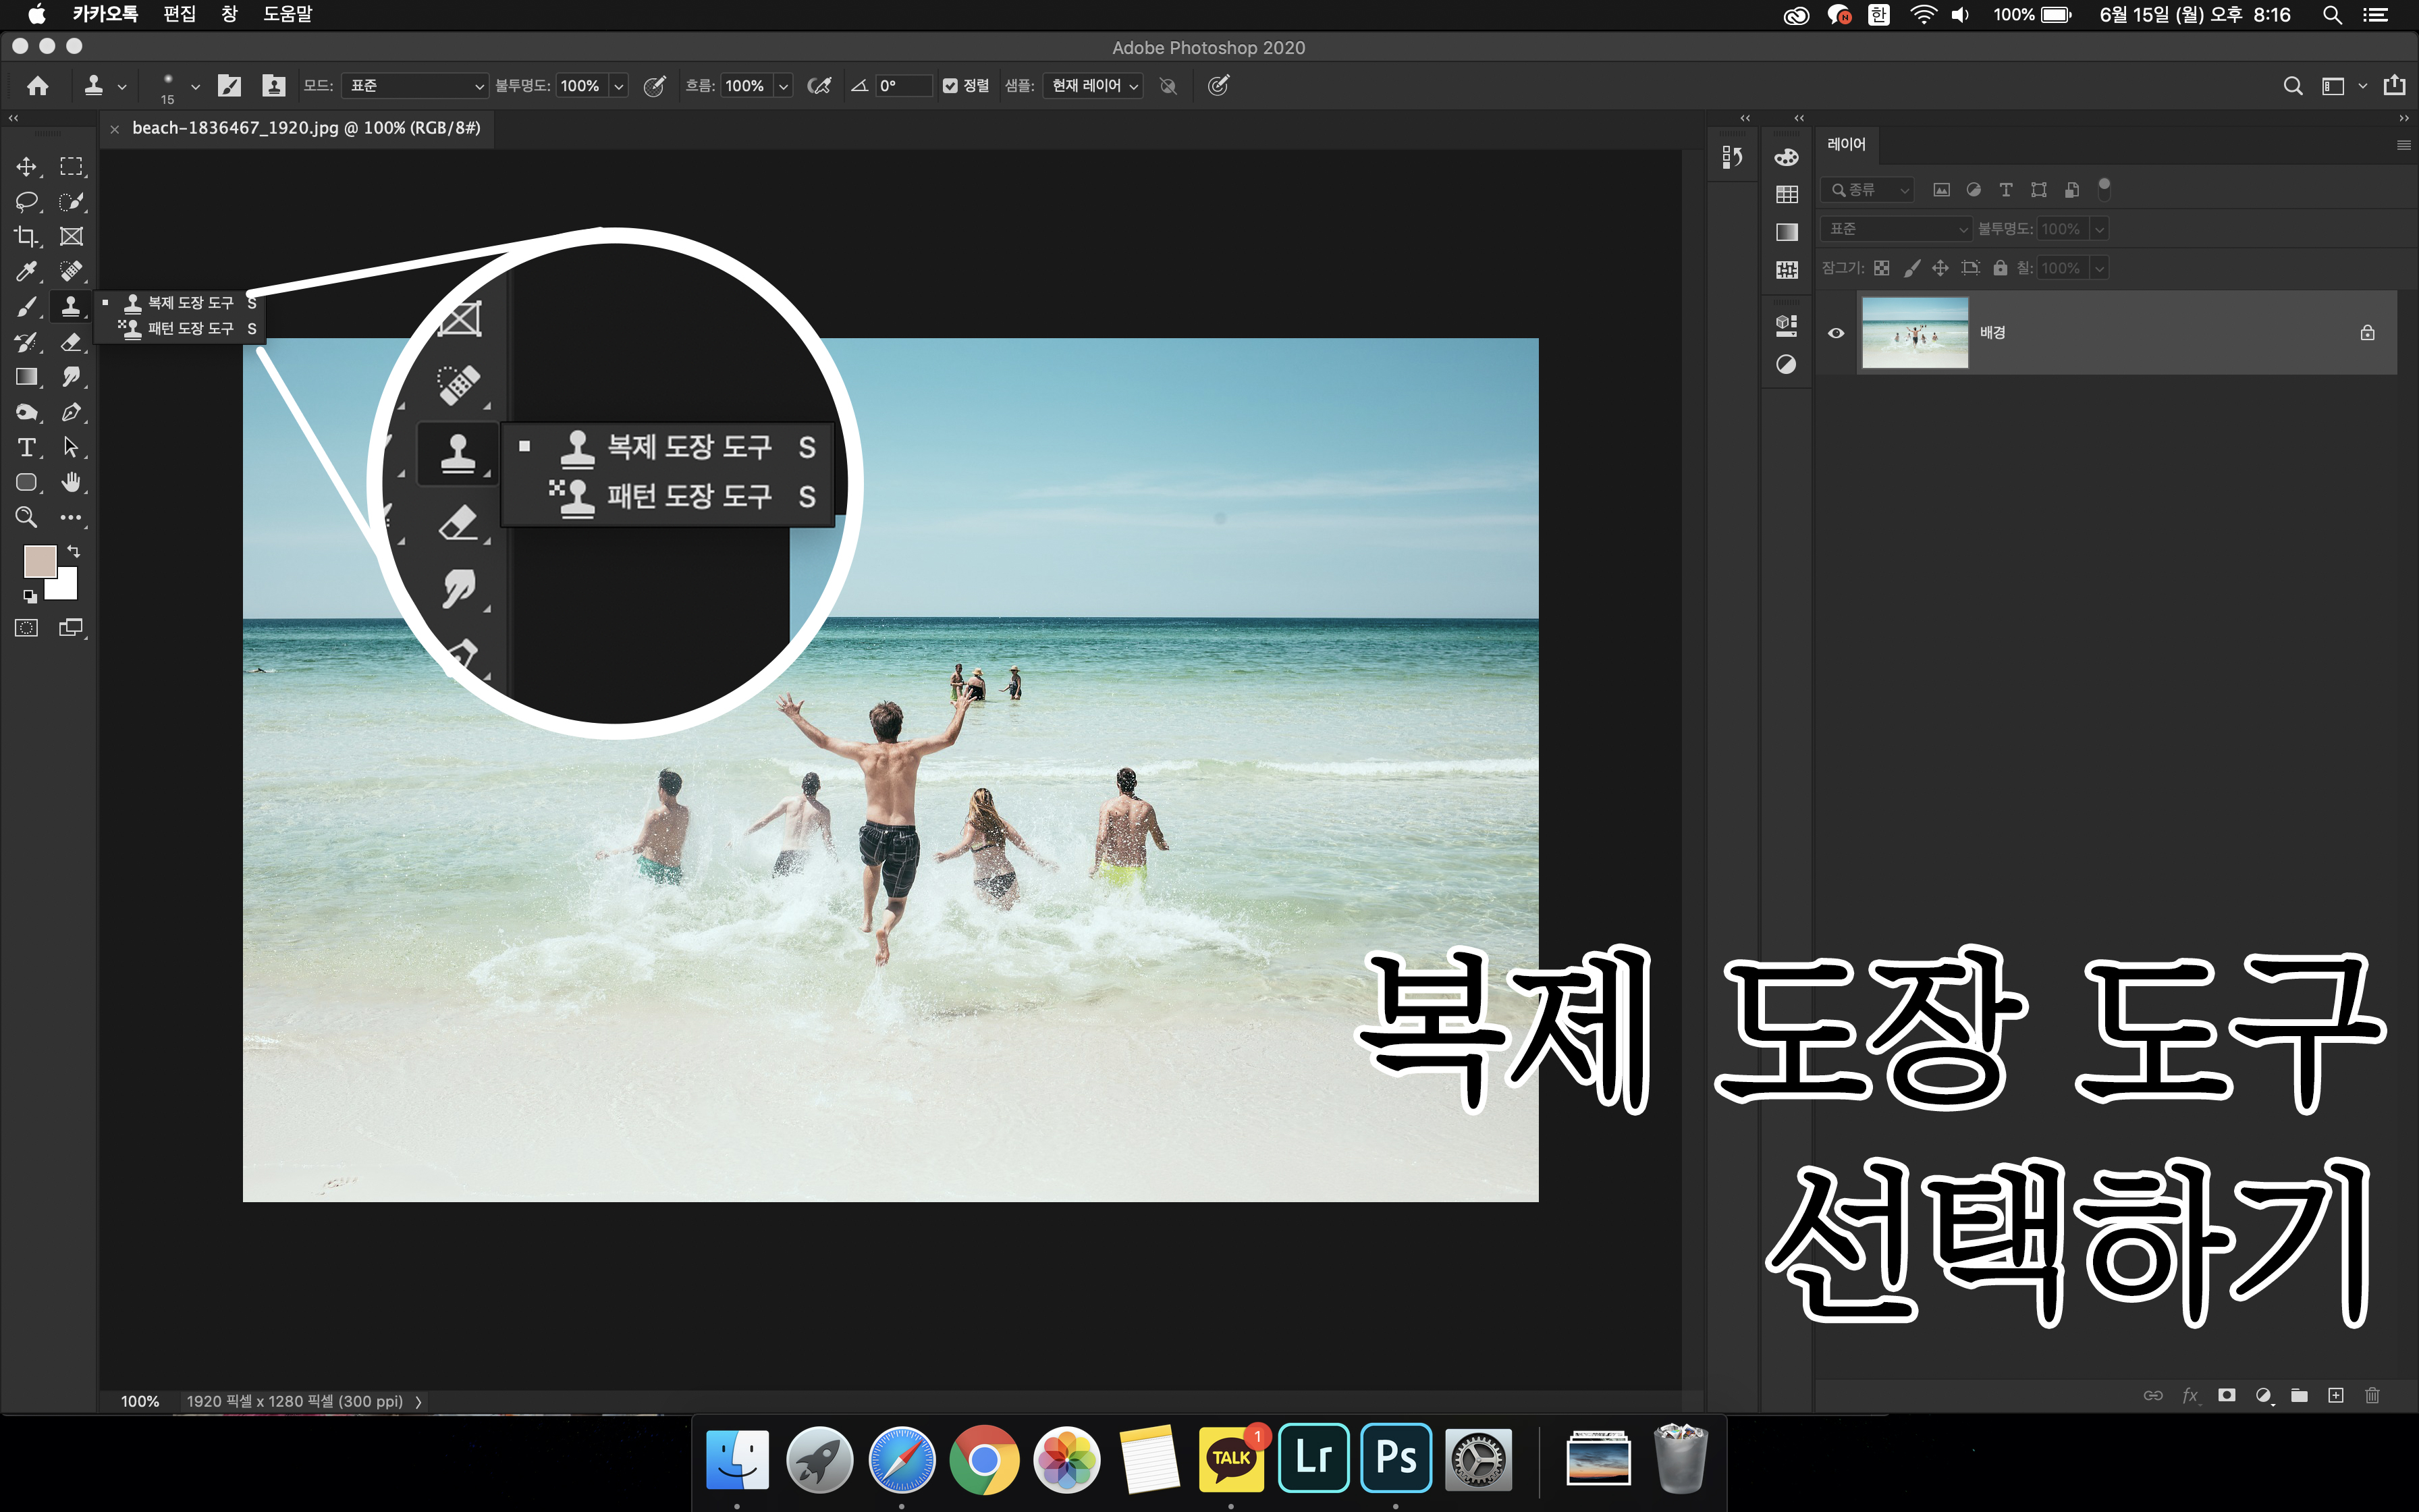This screenshot has height=1512, width=2419.
Task: Toggle the 정렬 (Aligned) checkbox
Action: tap(950, 86)
